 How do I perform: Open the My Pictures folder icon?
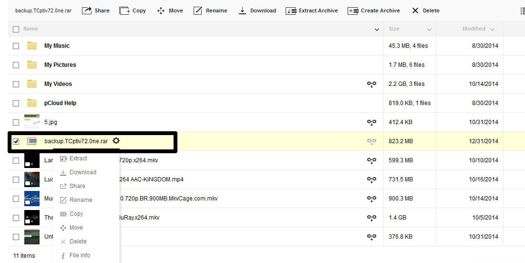[x=32, y=64]
